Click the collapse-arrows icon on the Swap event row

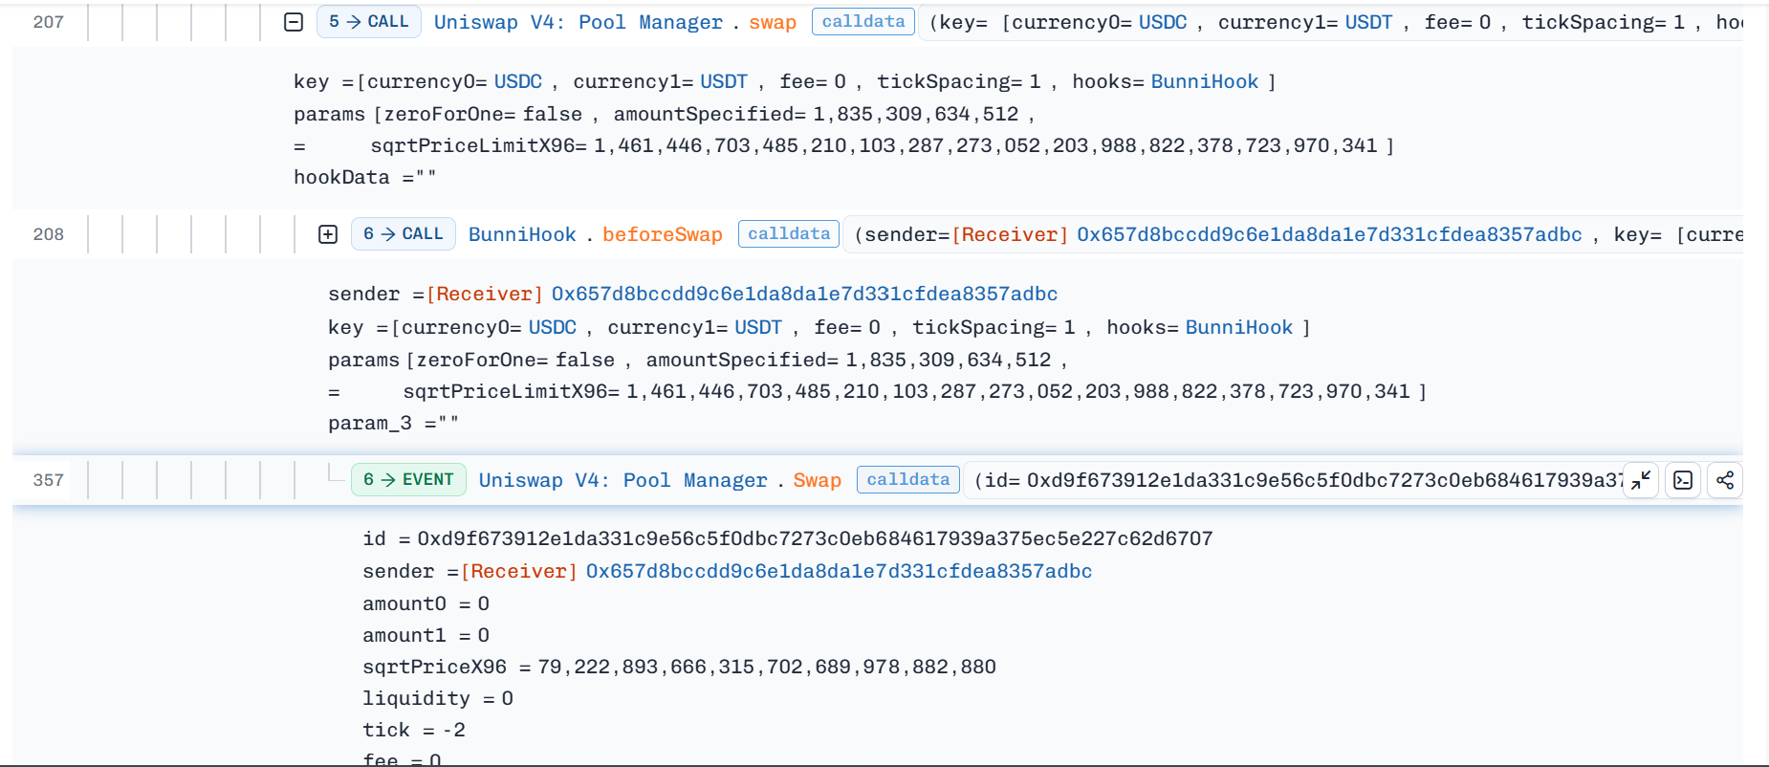[x=1641, y=480]
